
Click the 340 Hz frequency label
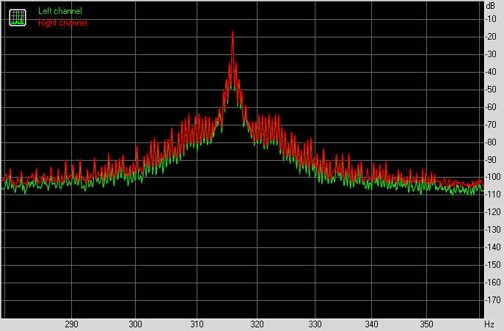(x=371, y=324)
